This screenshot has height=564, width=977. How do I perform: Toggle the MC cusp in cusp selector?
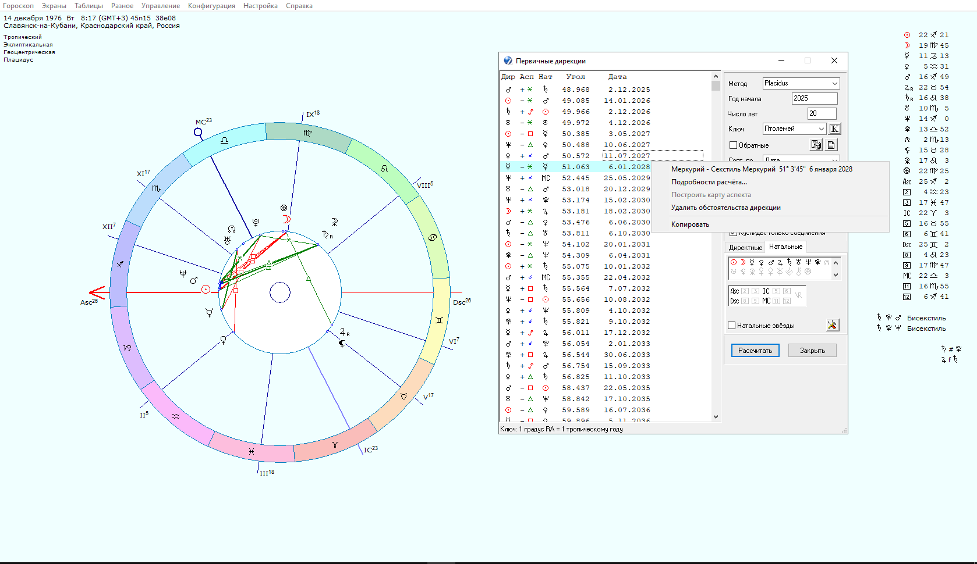(766, 301)
